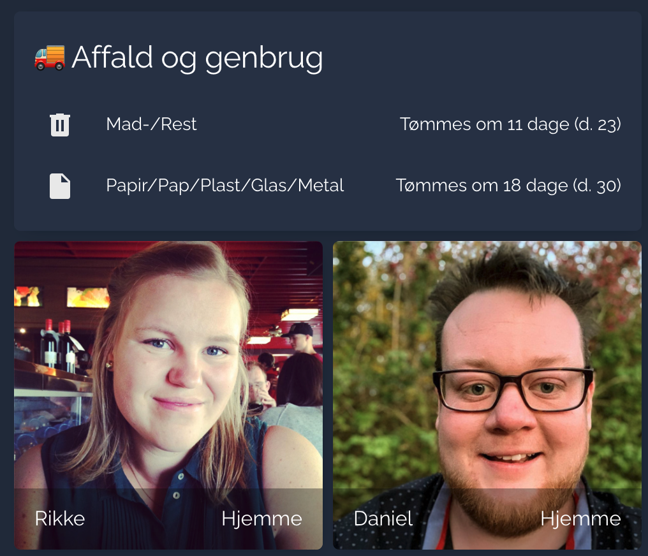Click the bottom caption bar on Rikke's card
The height and width of the screenshot is (556, 648).
[168, 519]
